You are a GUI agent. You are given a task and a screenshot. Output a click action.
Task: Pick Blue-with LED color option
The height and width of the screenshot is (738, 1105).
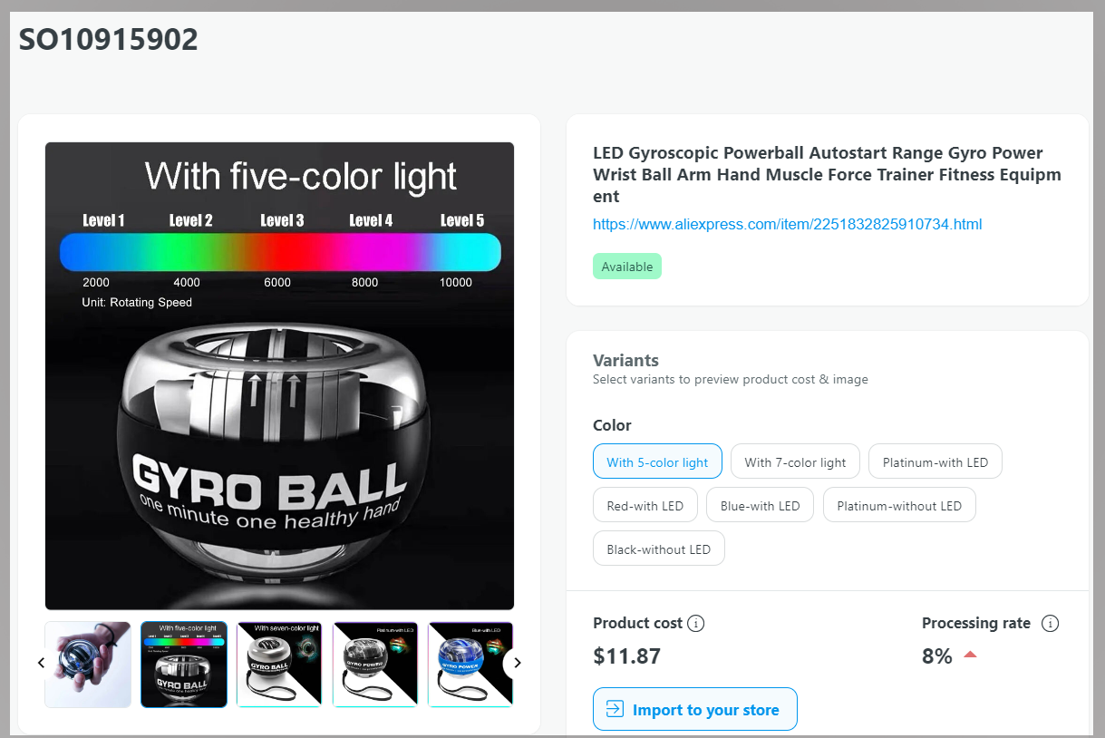click(760, 505)
